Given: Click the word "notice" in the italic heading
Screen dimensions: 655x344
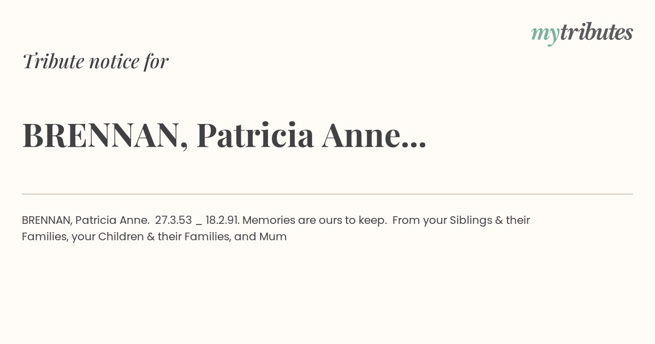Looking at the screenshot, I should click(x=114, y=61).
